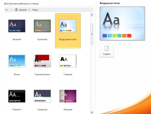Click the Волна label text
151x114 pixels.
click(x=17, y=74)
